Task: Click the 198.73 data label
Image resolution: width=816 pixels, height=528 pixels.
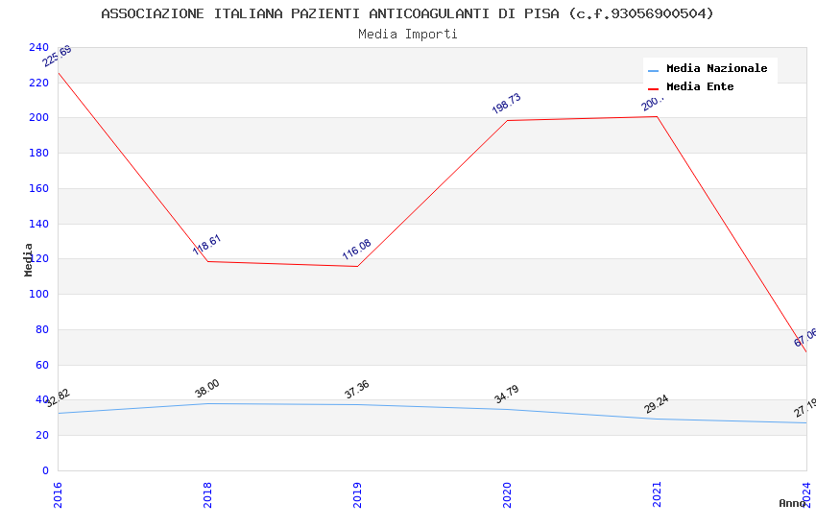Action: [x=506, y=103]
